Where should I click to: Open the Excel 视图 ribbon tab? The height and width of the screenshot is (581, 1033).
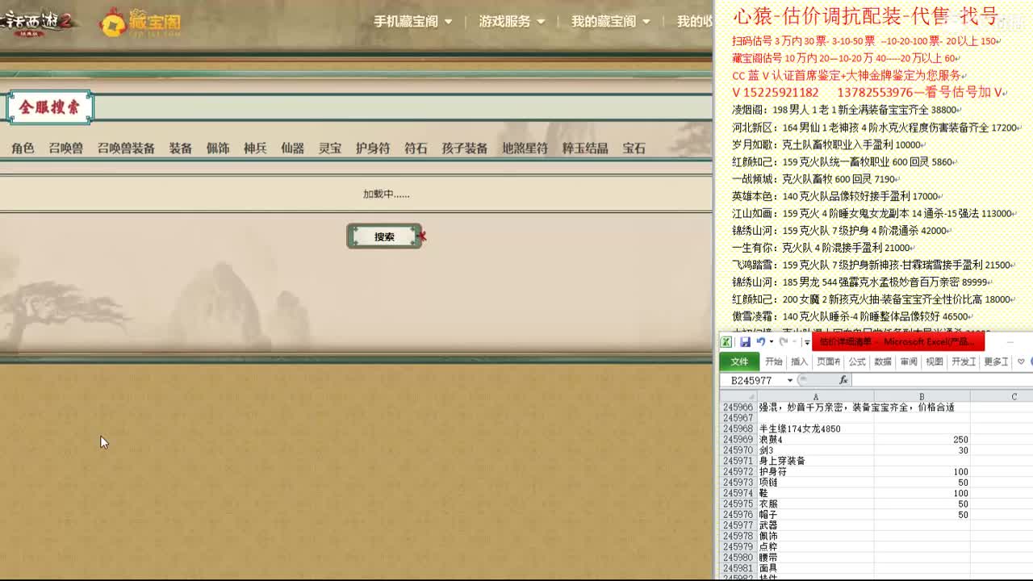point(935,362)
